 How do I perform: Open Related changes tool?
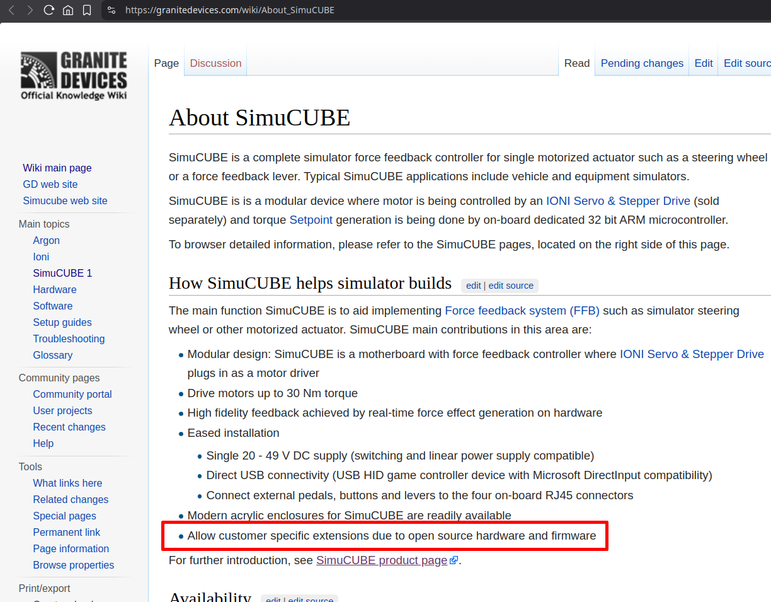[71, 499]
